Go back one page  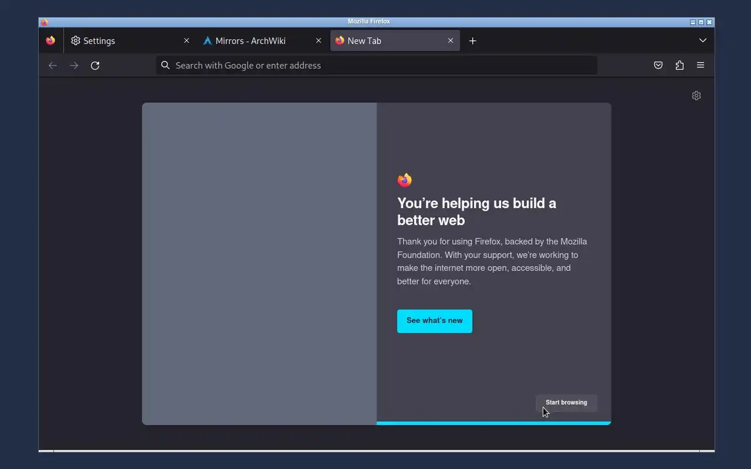point(53,65)
